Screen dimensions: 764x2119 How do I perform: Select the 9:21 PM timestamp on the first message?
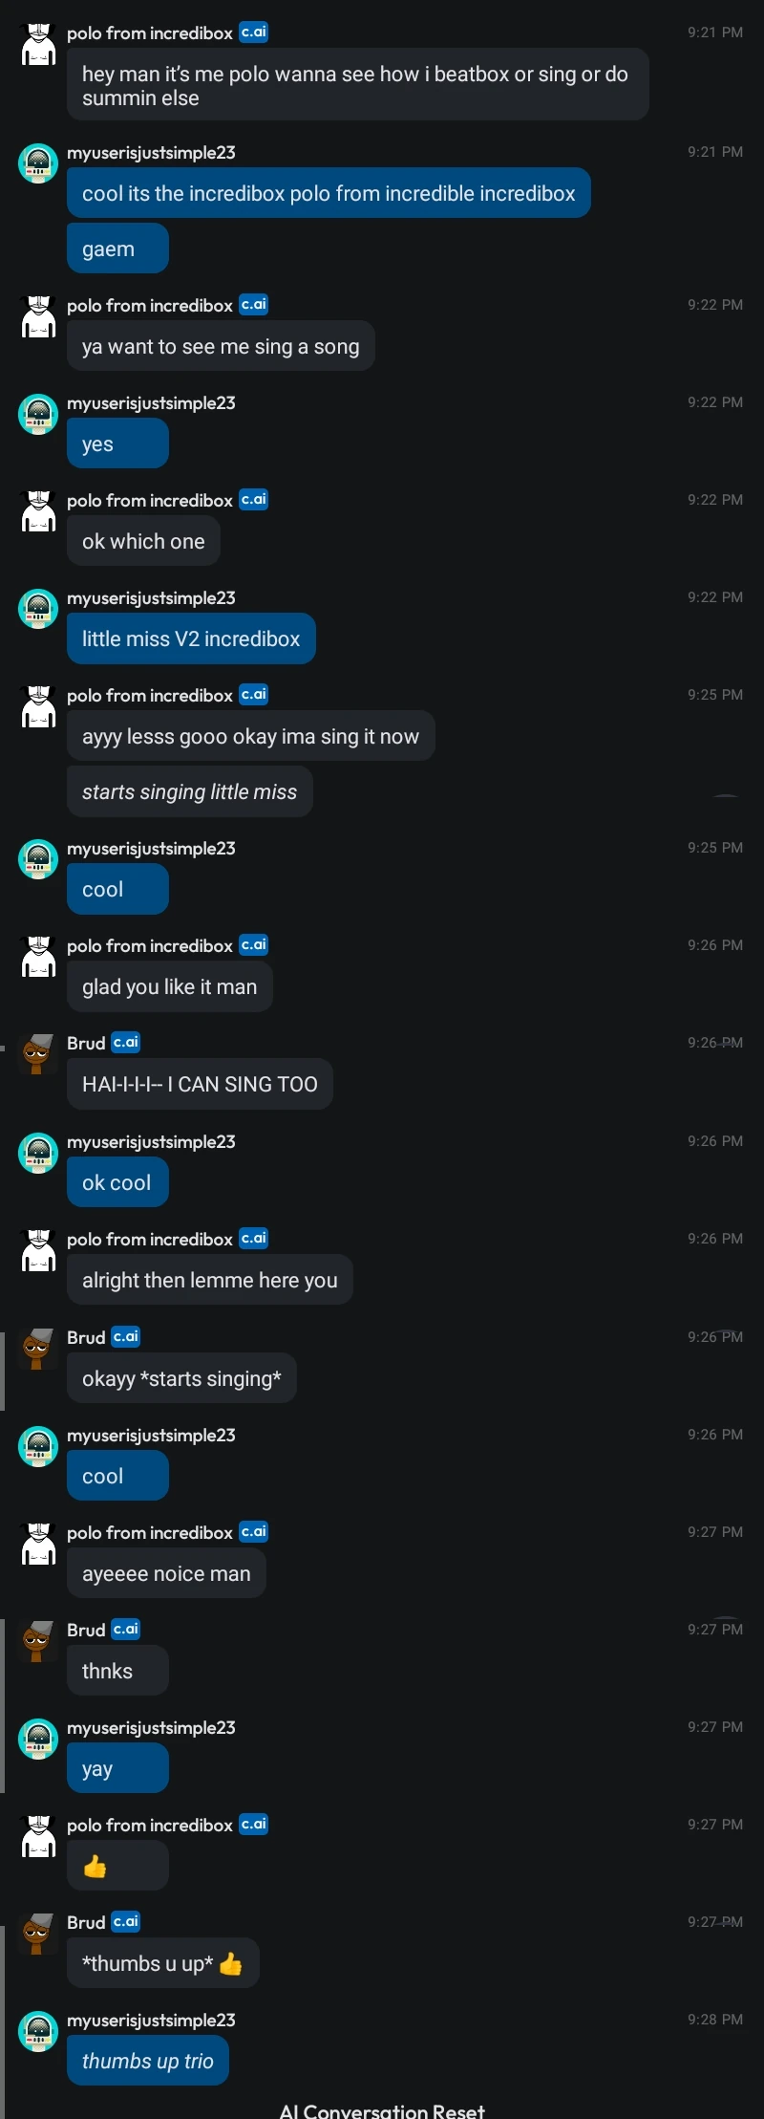click(x=714, y=32)
